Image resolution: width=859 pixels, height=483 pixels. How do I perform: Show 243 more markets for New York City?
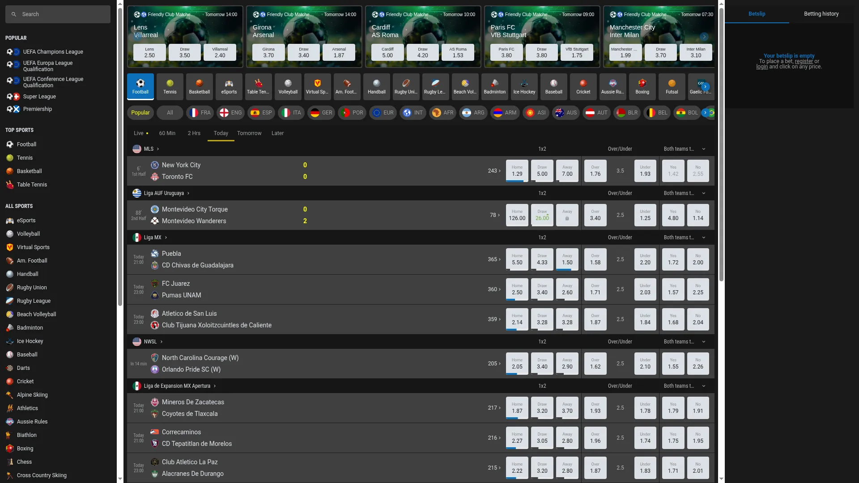[x=494, y=171]
